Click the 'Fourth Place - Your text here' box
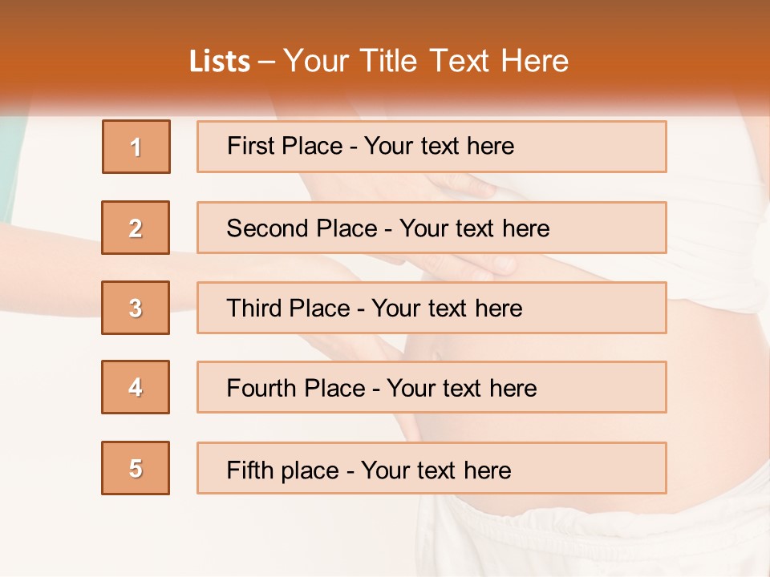The height and width of the screenshot is (577, 770). (432, 387)
